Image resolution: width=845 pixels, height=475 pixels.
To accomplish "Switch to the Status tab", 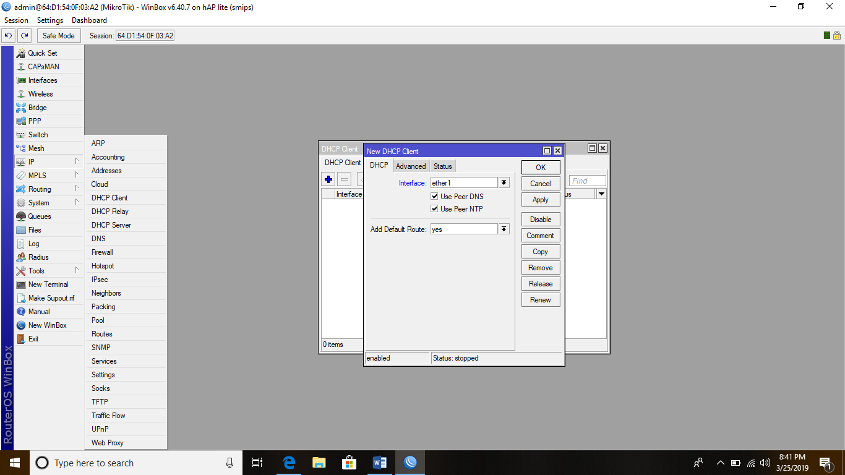I will click(x=443, y=166).
